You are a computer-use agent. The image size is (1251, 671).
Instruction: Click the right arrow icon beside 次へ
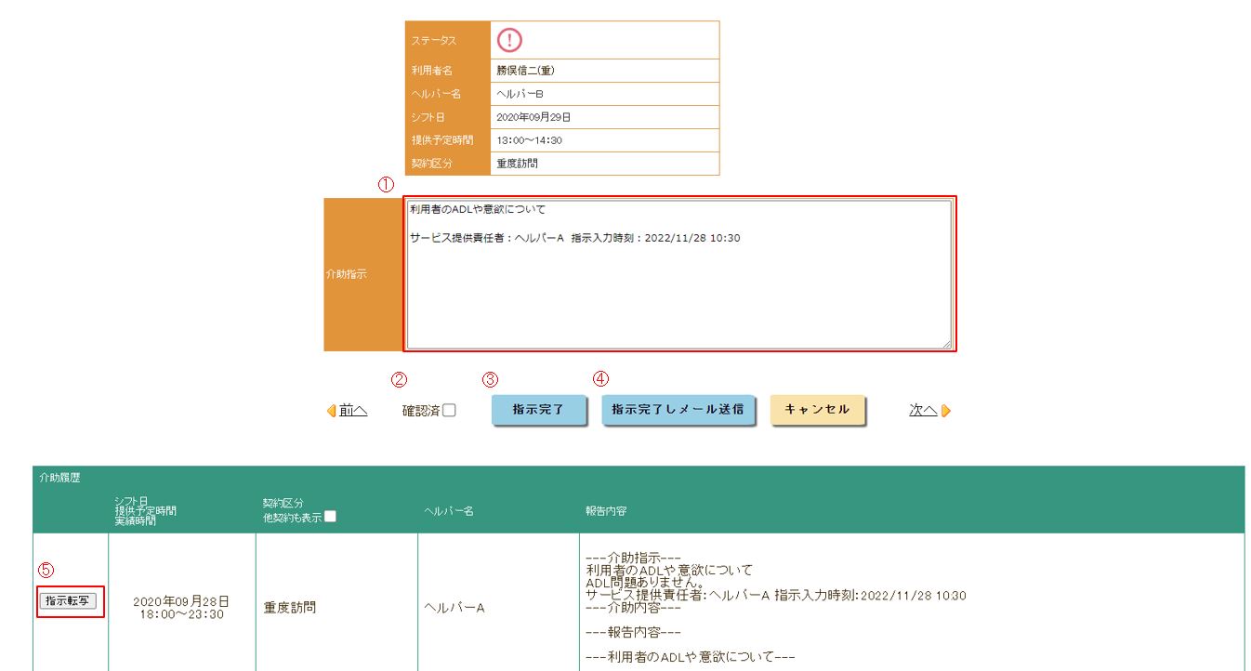click(x=946, y=411)
